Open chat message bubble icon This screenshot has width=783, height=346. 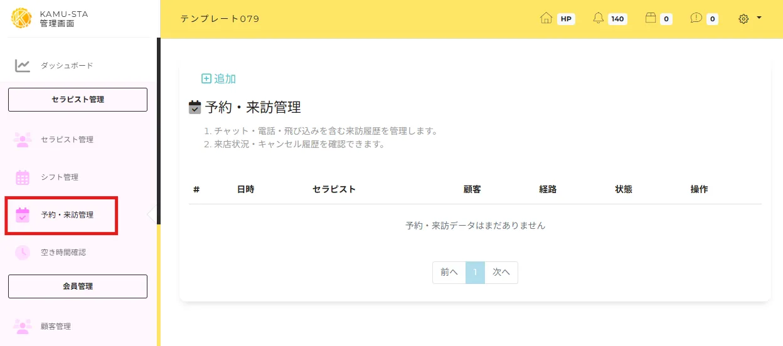[696, 19]
